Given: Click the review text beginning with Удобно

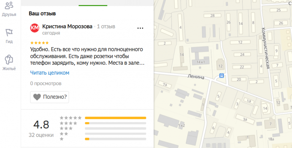Looking at the screenshot, I should click(87, 56).
